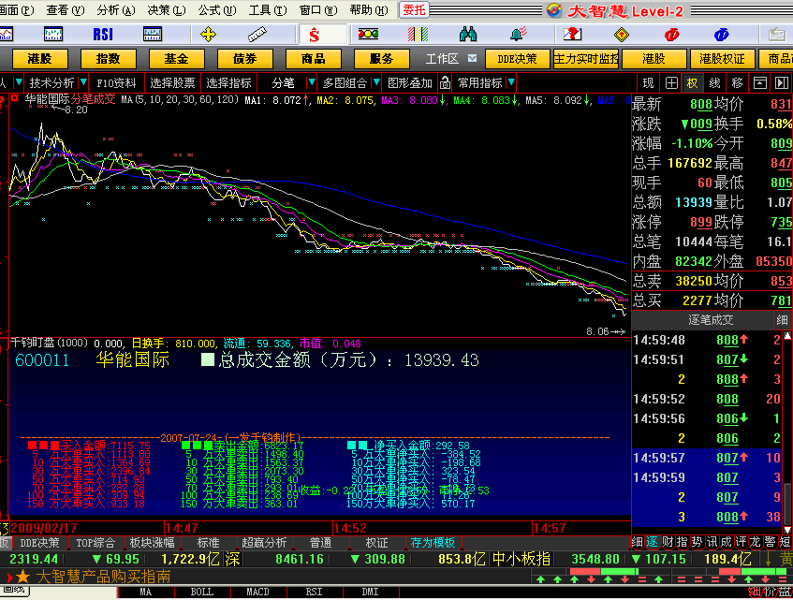The image size is (793, 600).
Task: Click the yellow diamond icon
Action: pyautogui.click(x=621, y=35)
